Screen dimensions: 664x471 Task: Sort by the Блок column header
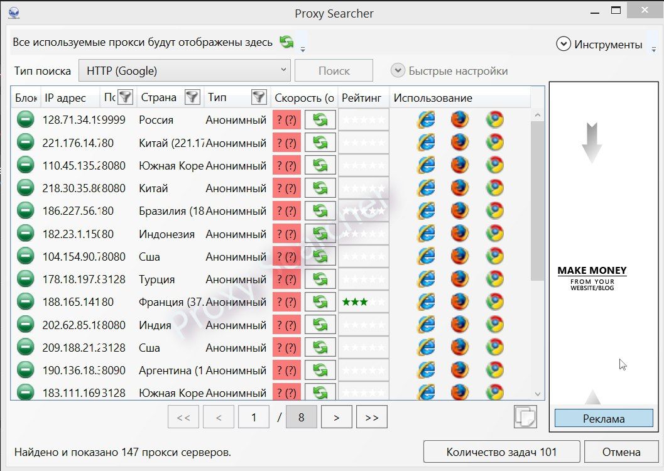pyautogui.click(x=26, y=98)
